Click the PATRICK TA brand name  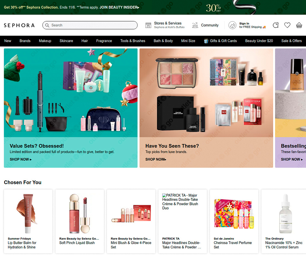coord(171,239)
